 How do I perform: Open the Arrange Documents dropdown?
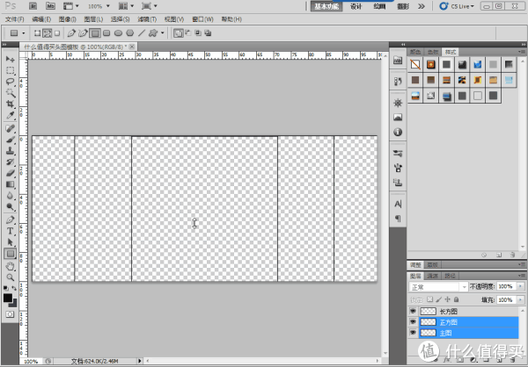(126, 6)
